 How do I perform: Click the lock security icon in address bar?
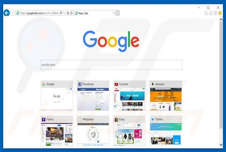[68, 13]
